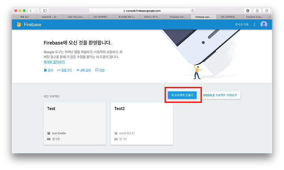The height and width of the screenshot is (170, 284).
Task: Reload the page with the refresh icon
Action: [192, 11]
